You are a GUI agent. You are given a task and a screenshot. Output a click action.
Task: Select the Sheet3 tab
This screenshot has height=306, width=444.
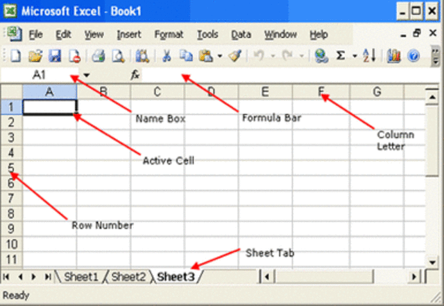coord(176,277)
